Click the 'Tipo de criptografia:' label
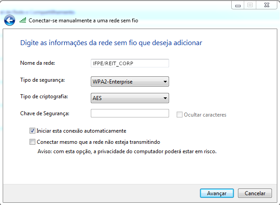The height and width of the screenshot is (205, 280). point(44,96)
